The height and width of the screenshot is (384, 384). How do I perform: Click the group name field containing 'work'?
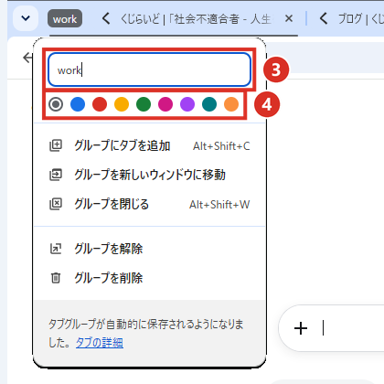149,69
